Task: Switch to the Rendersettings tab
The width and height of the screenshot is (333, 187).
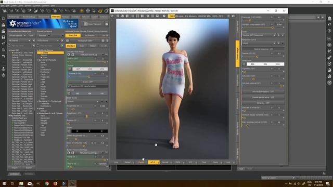Action: (x=29, y=17)
